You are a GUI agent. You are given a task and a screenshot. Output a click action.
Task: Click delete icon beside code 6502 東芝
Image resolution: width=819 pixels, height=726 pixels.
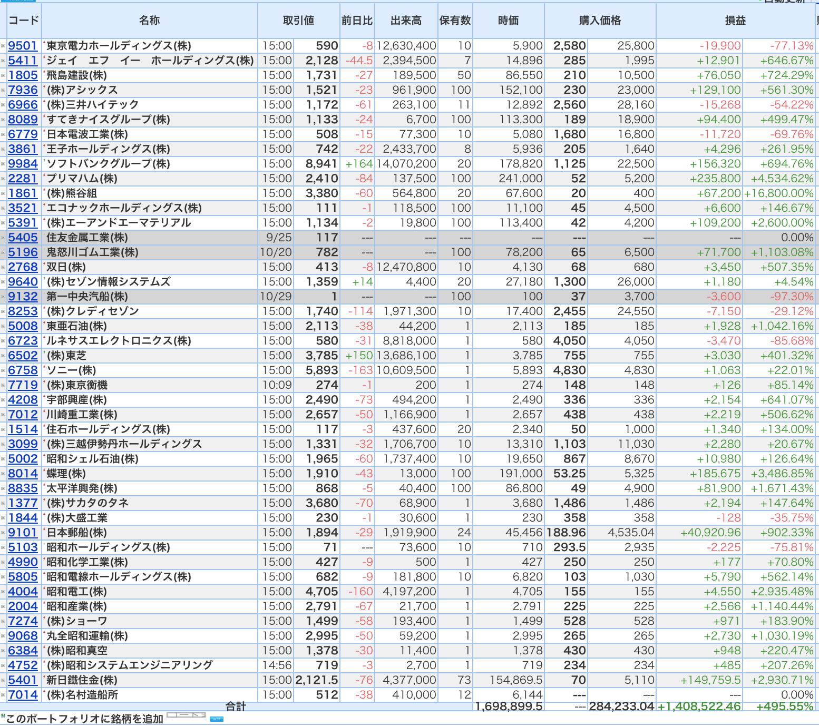click(3, 356)
